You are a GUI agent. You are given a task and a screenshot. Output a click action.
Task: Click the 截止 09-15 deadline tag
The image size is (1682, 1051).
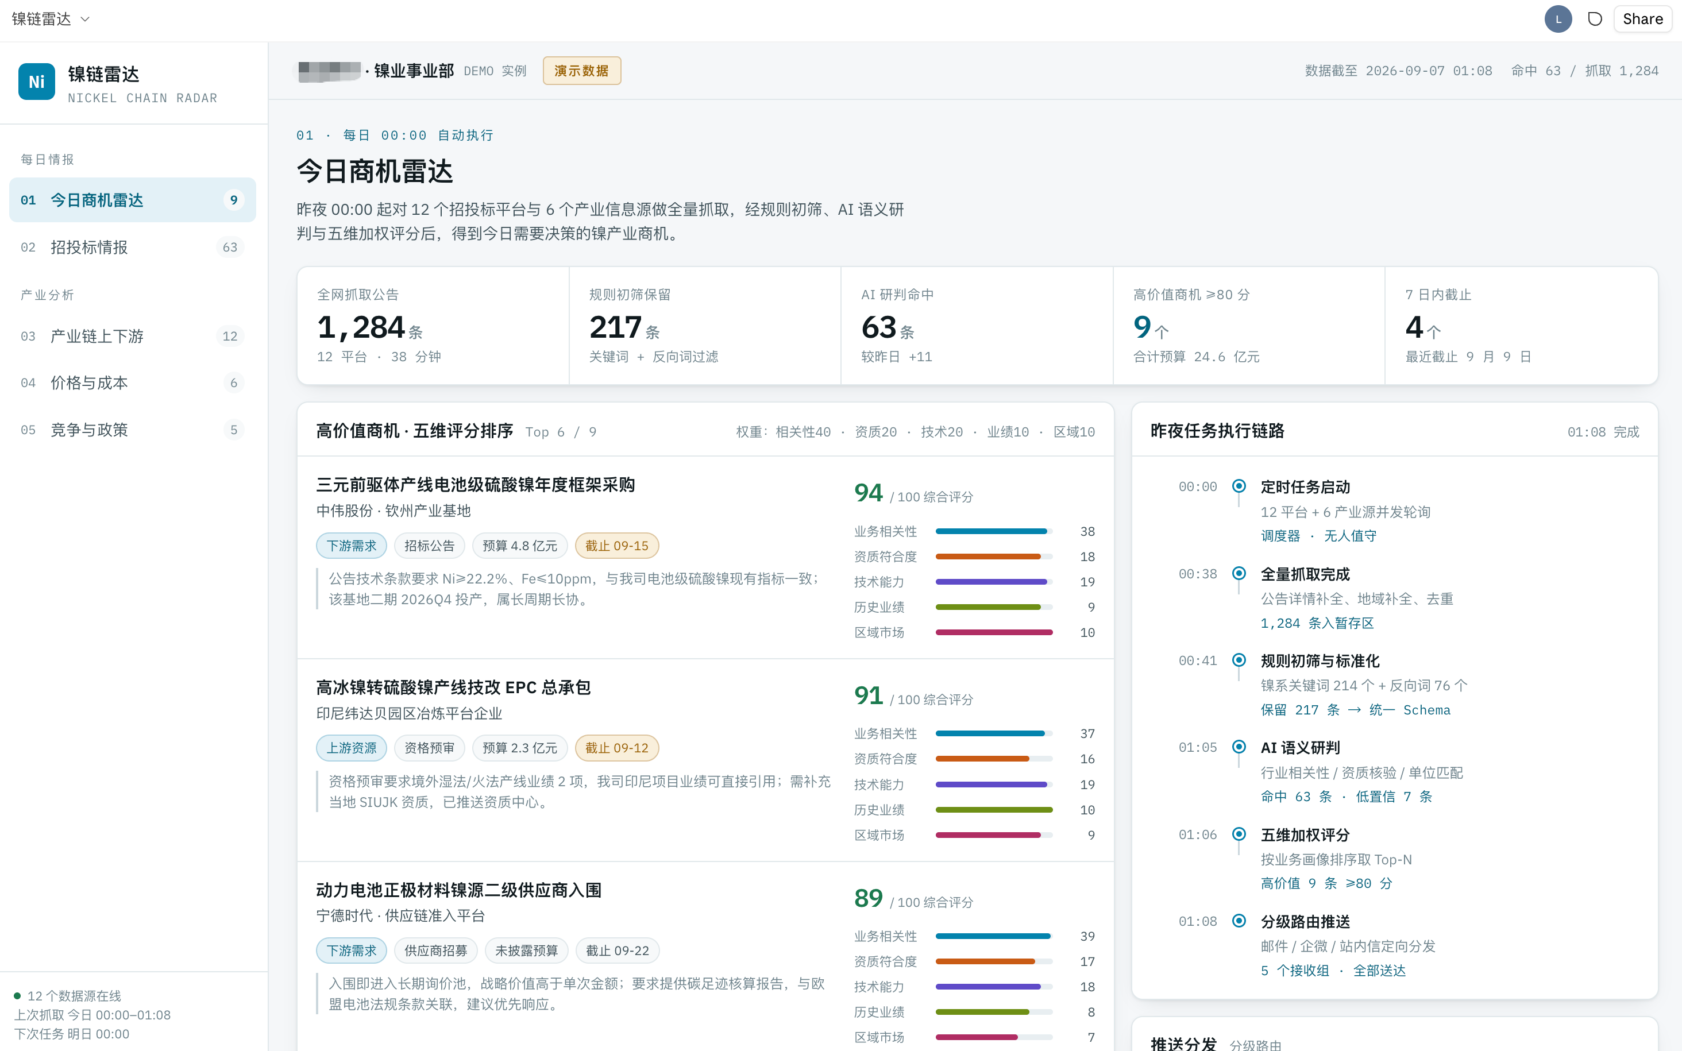(617, 546)
